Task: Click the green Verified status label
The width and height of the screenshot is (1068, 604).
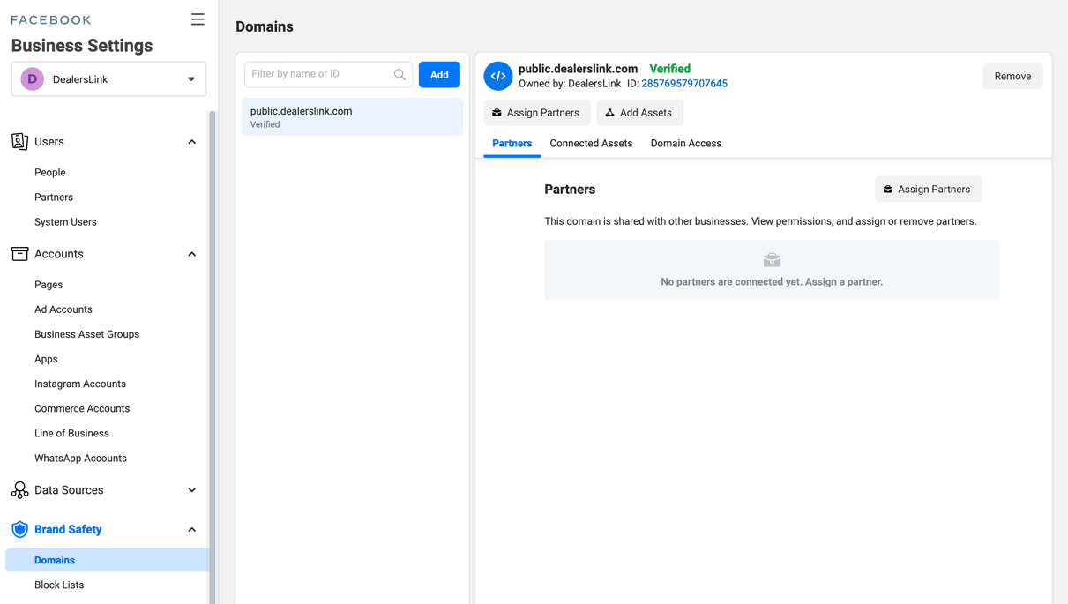Action: 670,69
